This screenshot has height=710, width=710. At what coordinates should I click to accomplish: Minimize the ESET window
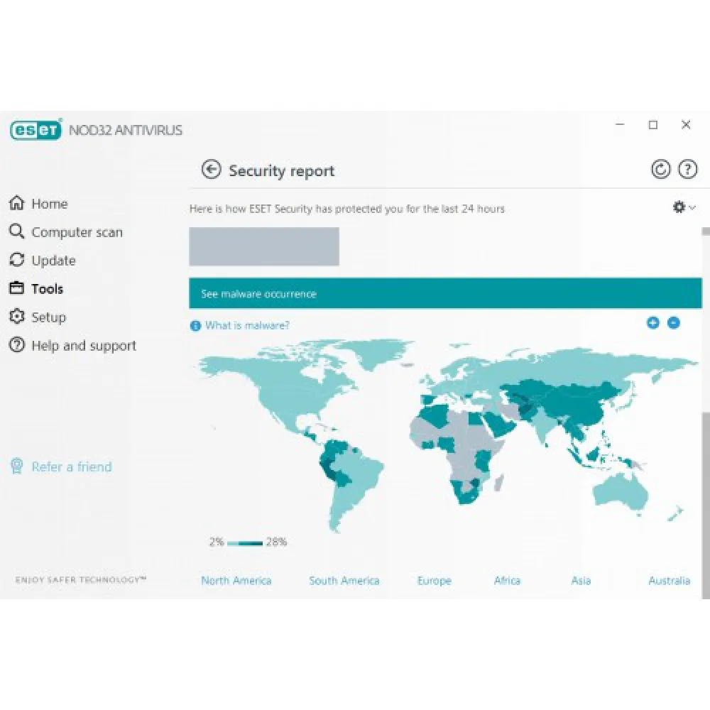(621, 124)
